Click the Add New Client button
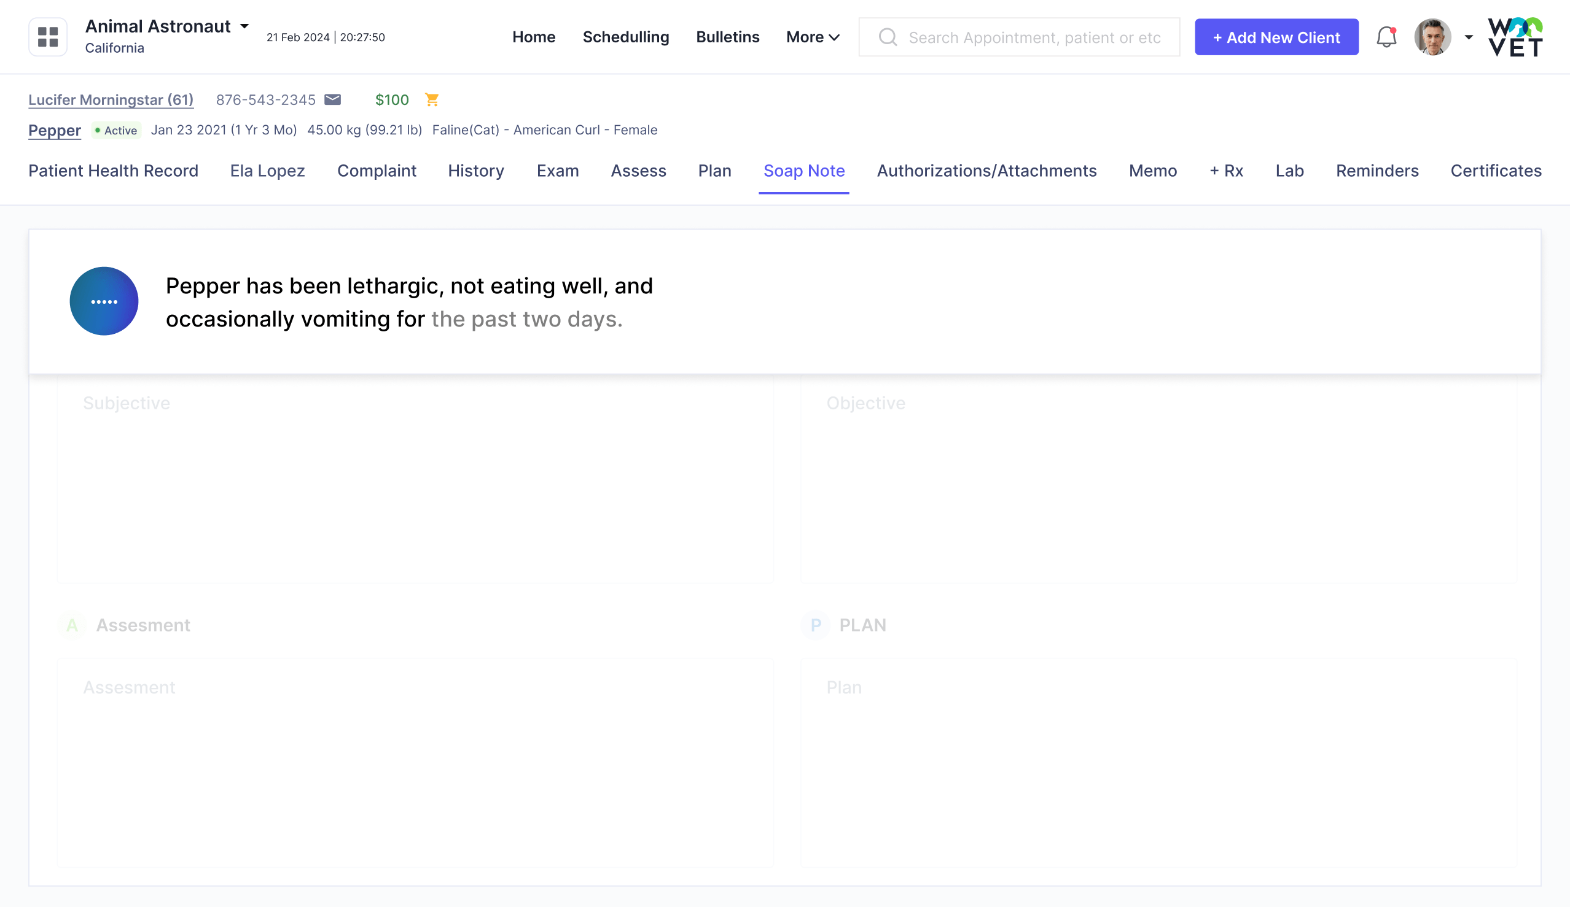 (x=1276, y=37)
